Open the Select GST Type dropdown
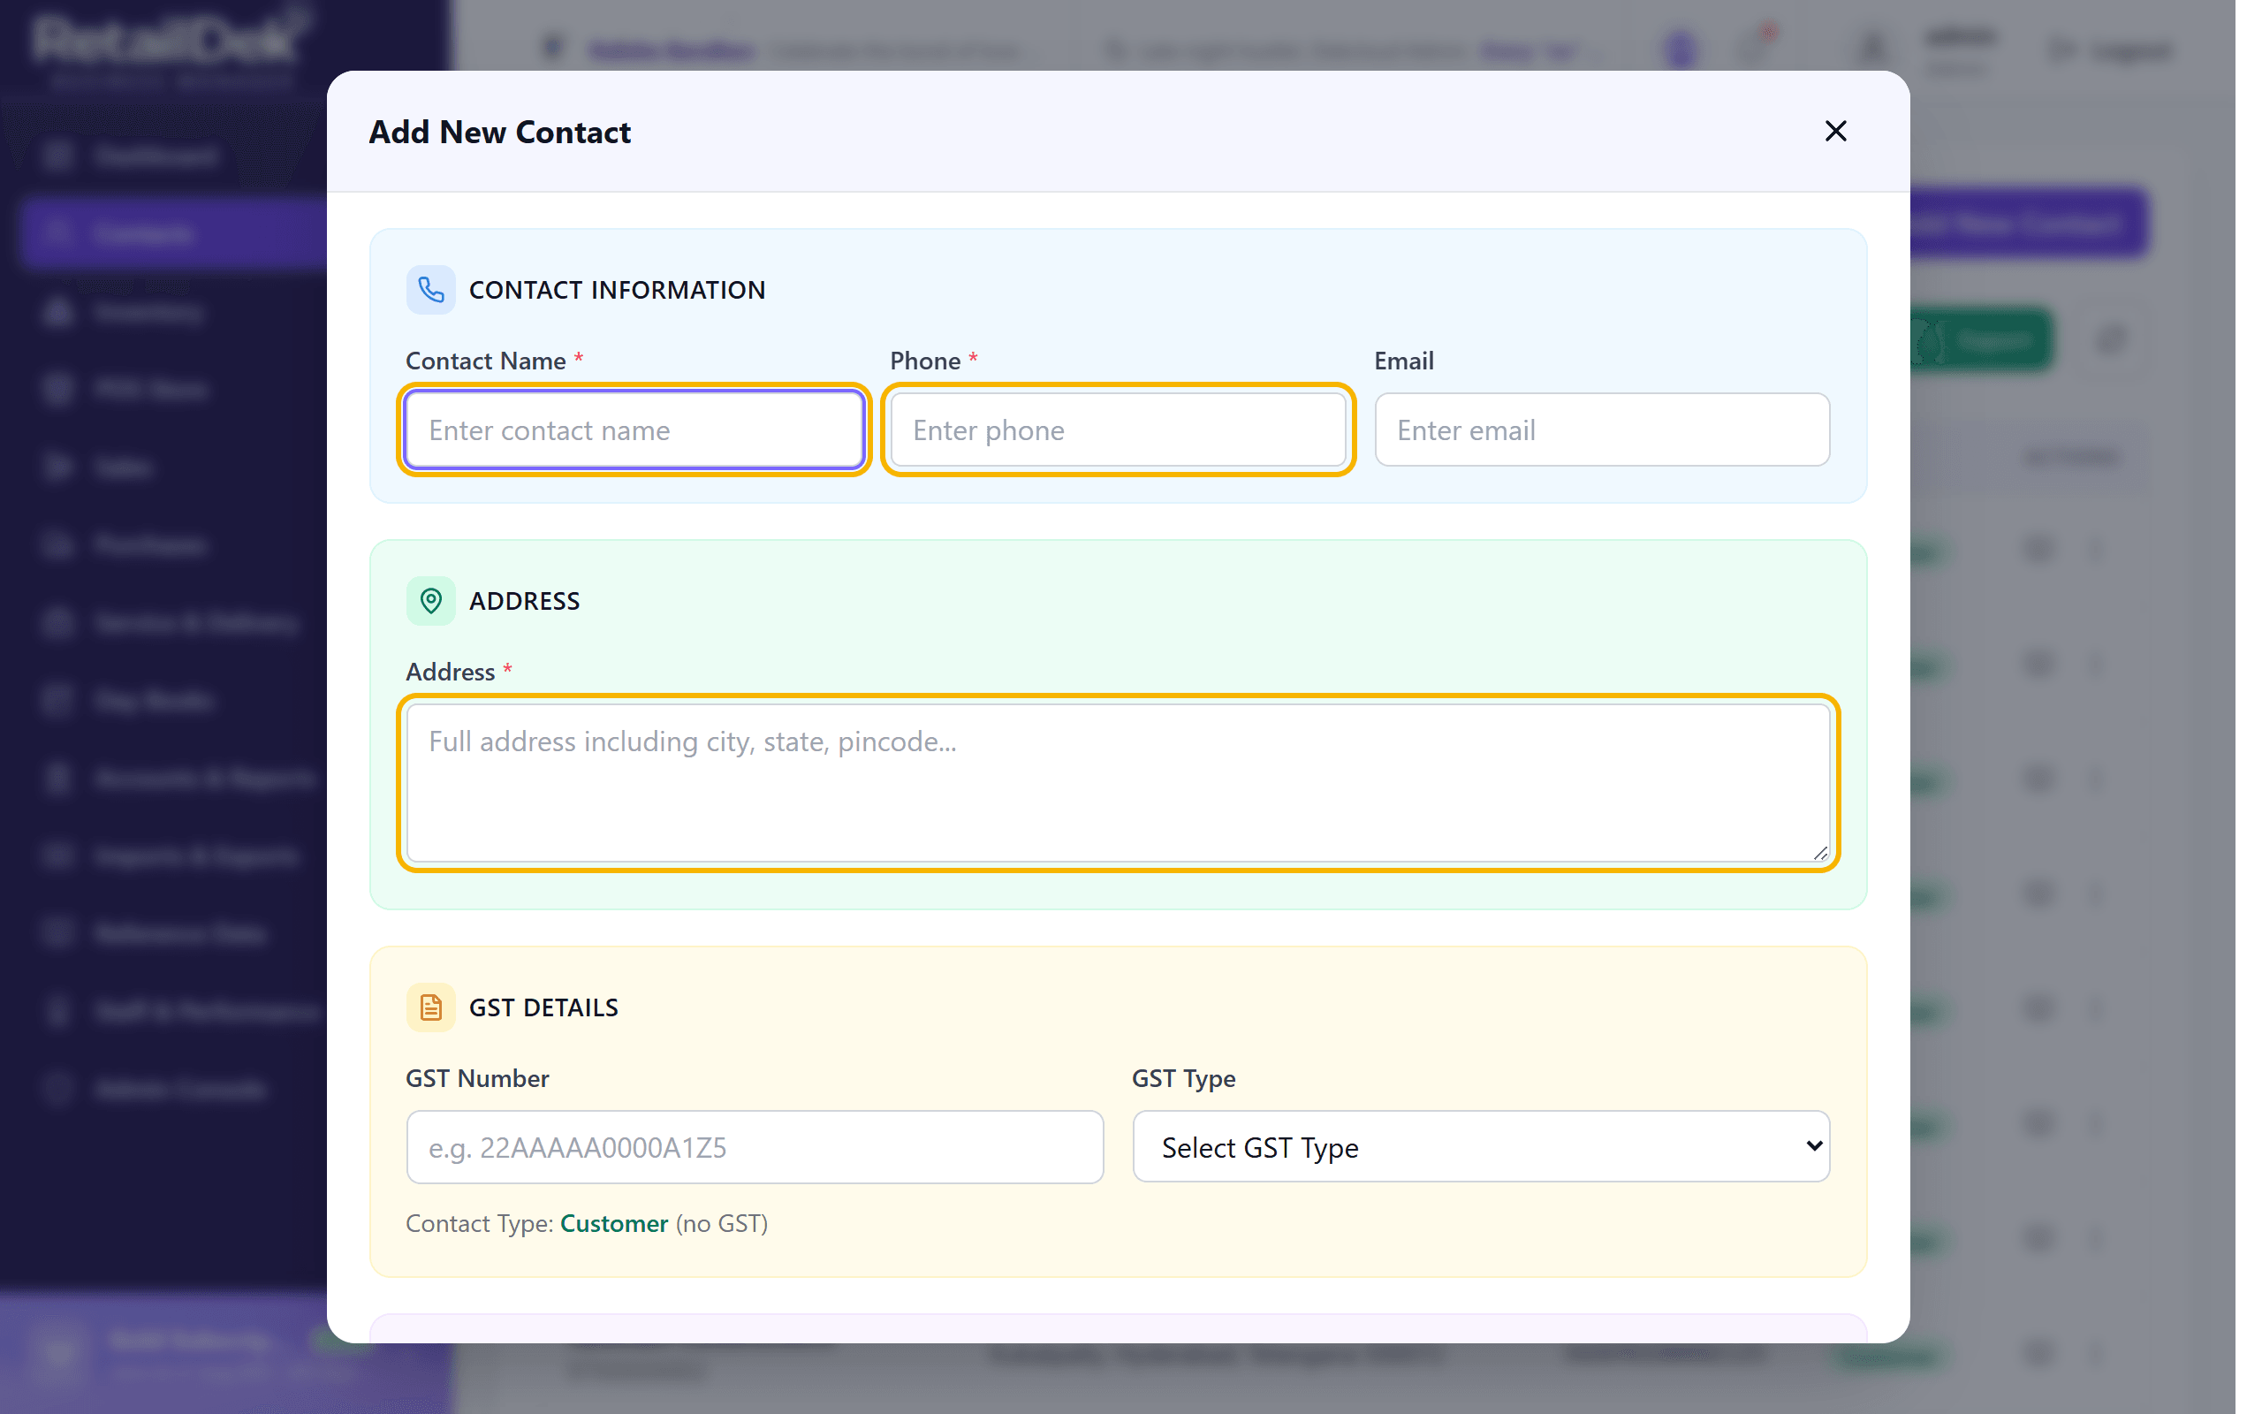 pos(1481,1146)
